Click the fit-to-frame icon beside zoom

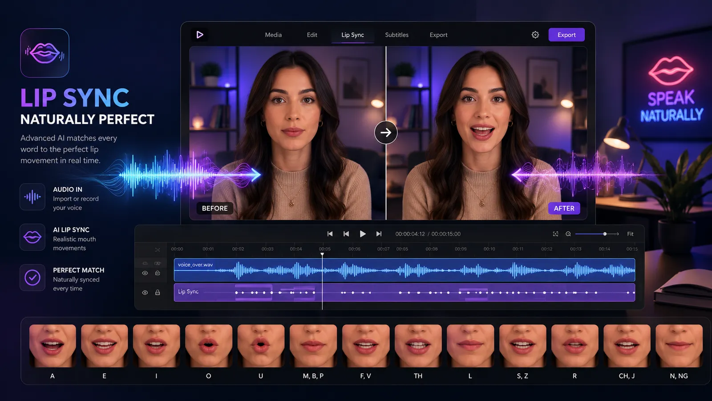coord(555,234)
